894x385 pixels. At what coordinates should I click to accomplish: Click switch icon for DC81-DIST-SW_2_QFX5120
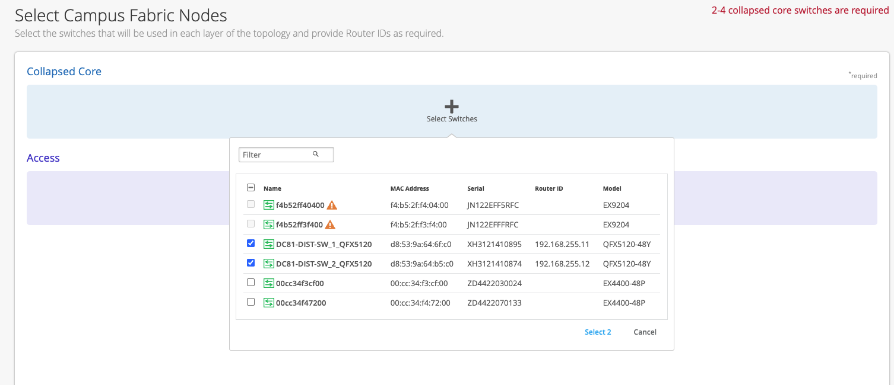point(269,264)
